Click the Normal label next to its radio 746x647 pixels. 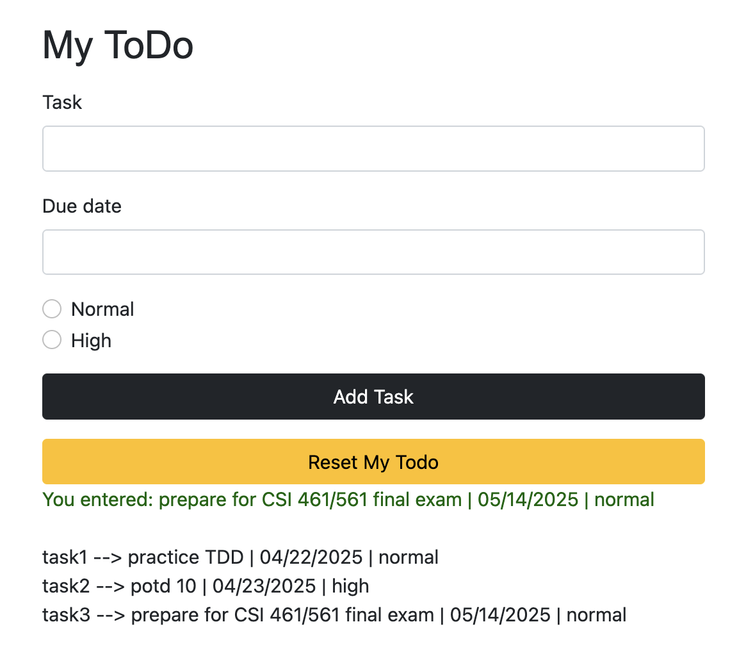coord(102,308)
